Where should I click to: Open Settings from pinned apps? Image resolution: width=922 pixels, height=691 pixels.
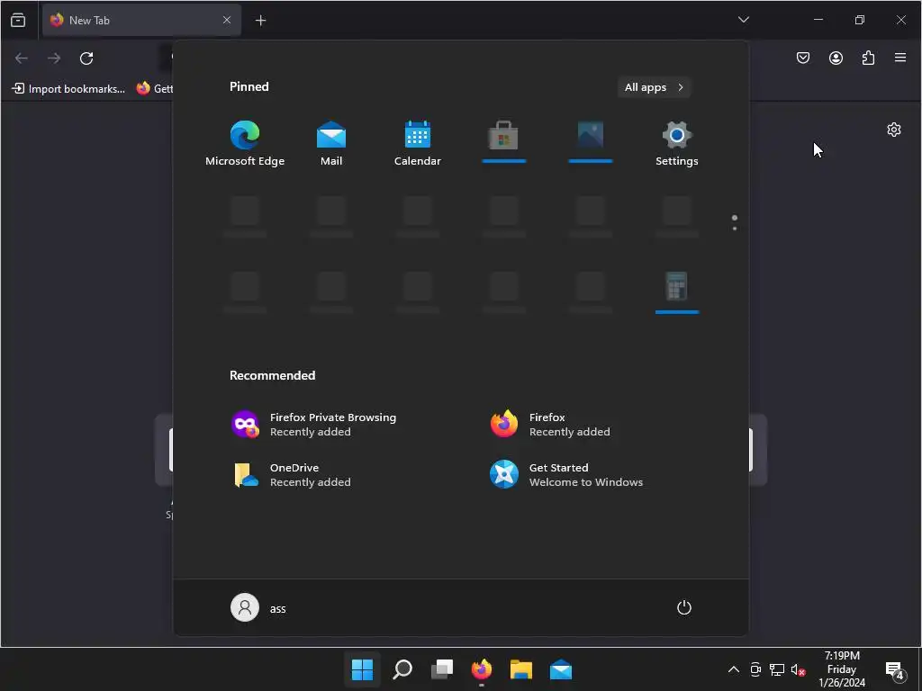point(677,143)
